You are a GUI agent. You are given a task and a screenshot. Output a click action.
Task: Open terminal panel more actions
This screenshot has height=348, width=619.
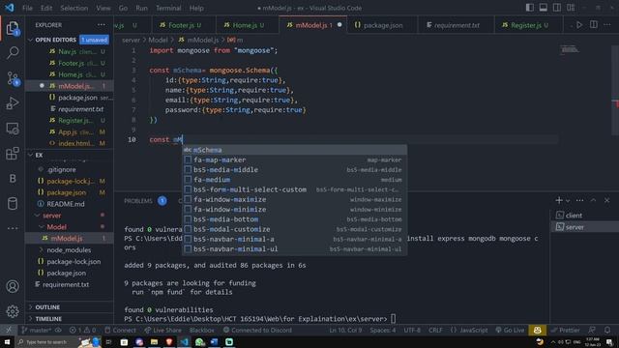click(x=579, y=200)
